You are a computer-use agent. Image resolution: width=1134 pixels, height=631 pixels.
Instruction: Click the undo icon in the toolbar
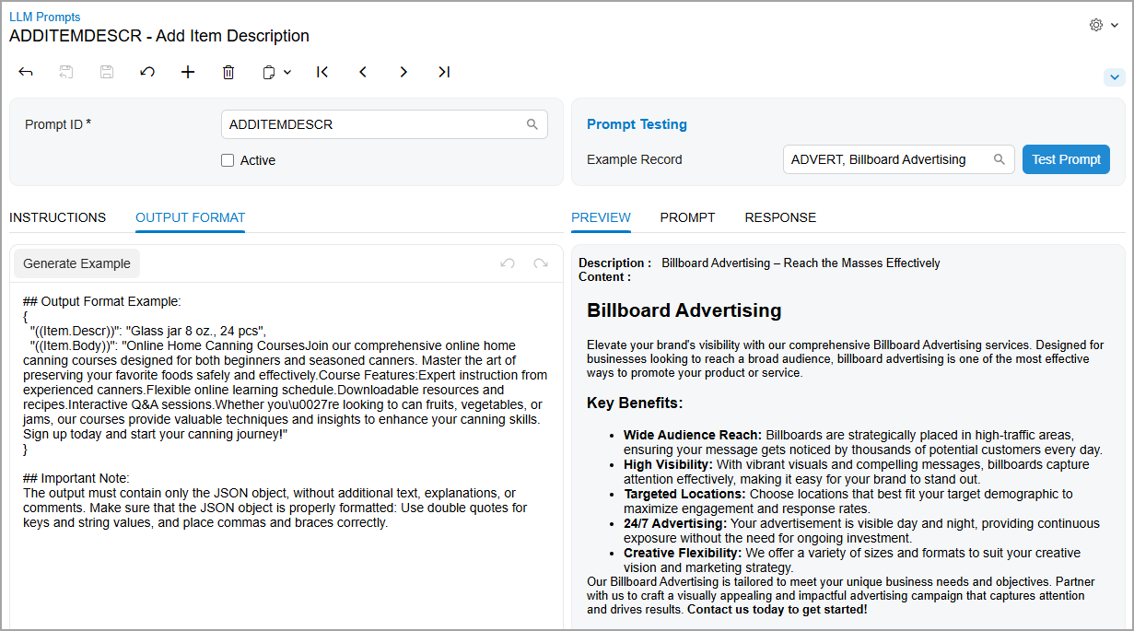147,72
